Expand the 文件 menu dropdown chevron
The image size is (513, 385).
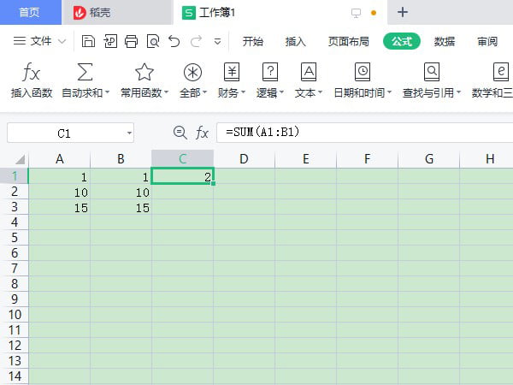62,41
